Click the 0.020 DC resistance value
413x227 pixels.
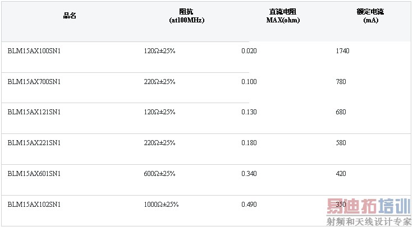249,51
